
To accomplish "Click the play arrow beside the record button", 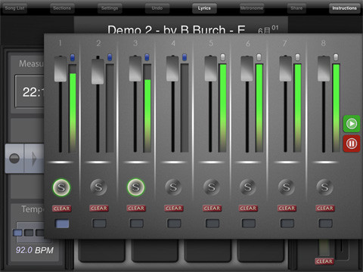I will pyautogui.click(x=34, y=159).
